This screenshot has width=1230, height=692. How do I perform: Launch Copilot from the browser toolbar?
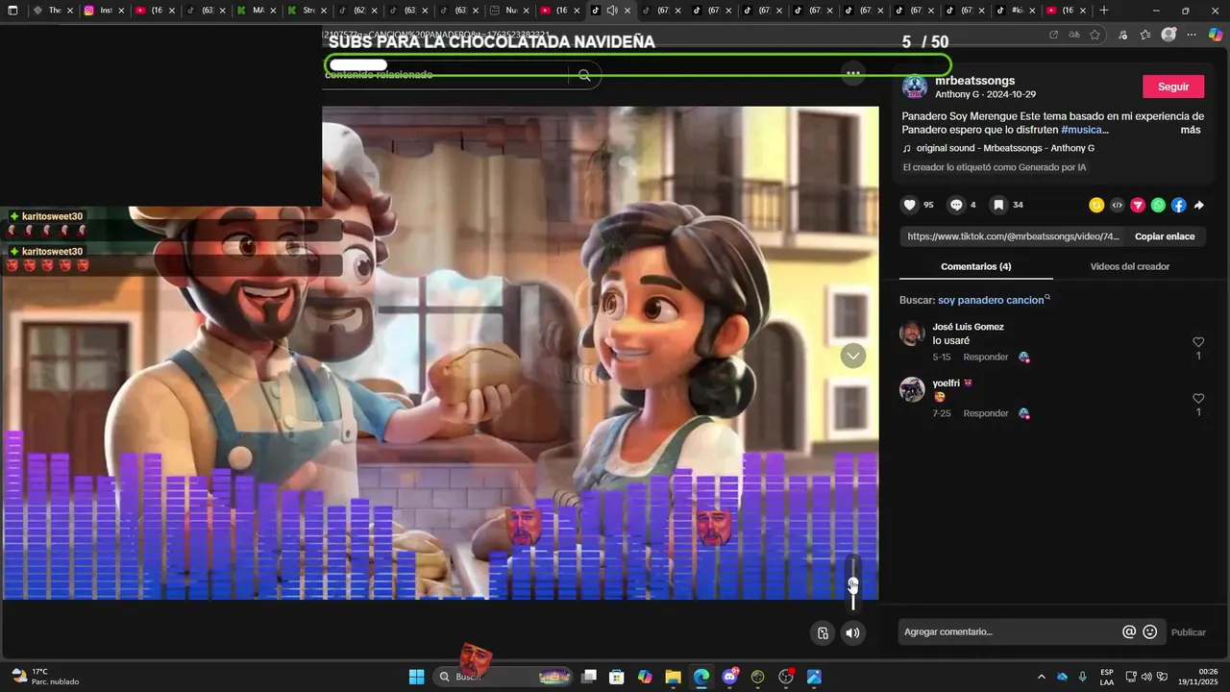pyautogui.click(x=1216, y=35)
